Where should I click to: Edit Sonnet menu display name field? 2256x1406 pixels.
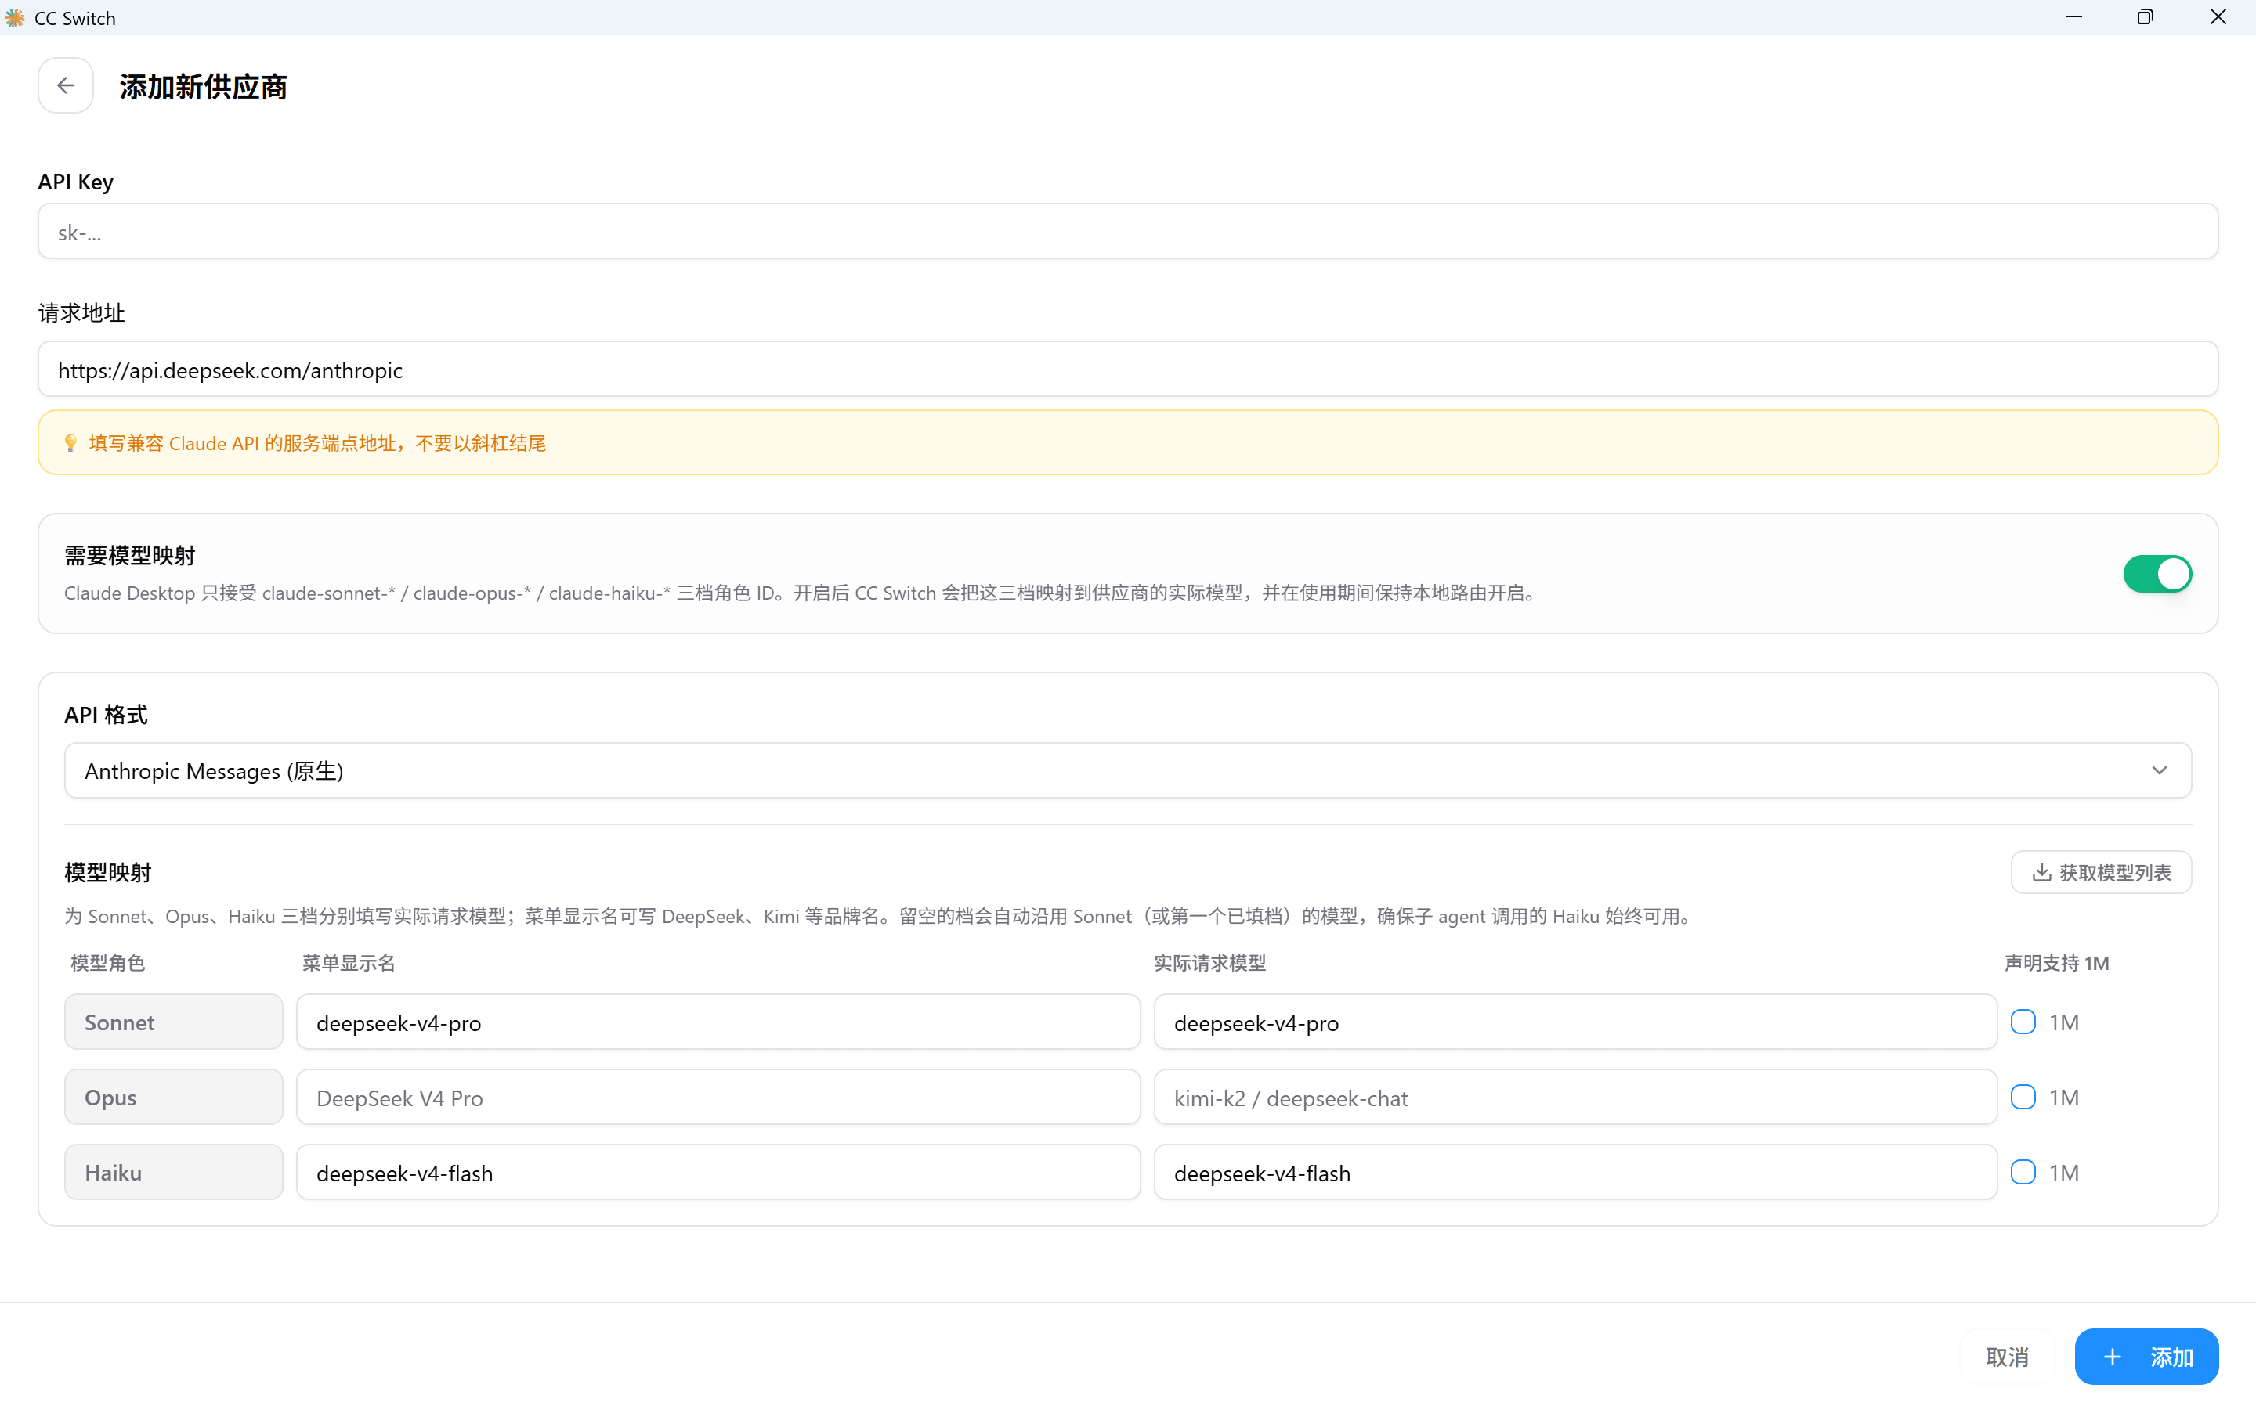point(718,1022)
